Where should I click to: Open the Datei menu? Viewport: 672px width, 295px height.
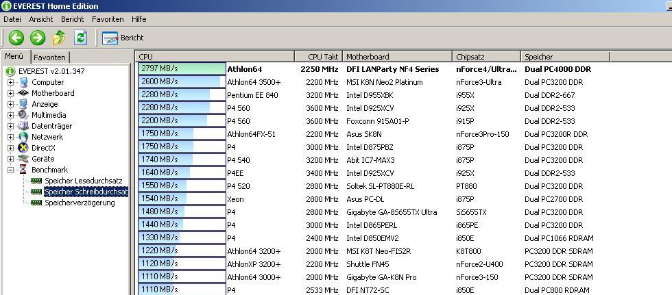(12, 19)
